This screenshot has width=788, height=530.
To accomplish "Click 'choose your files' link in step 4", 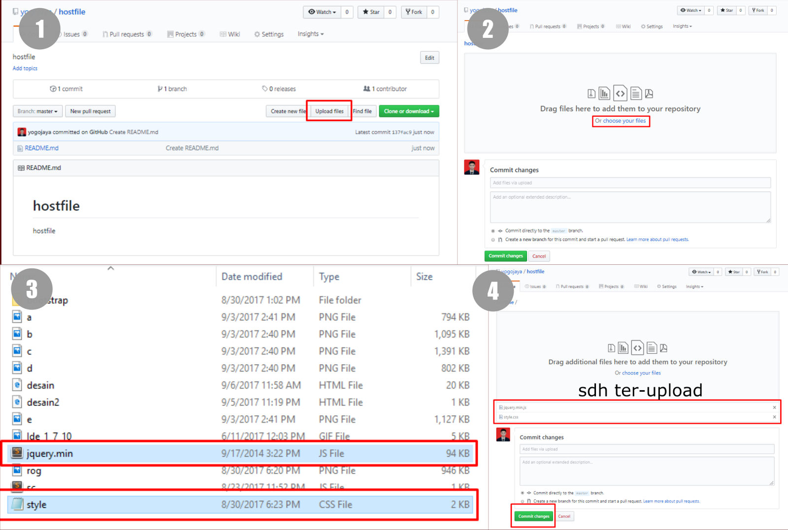I will [x=641, y=373].
